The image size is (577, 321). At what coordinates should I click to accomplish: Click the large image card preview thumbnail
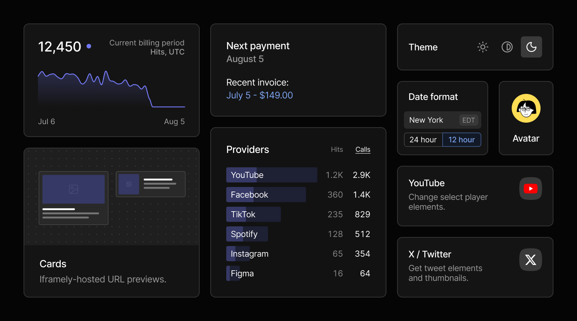(x=74, y=198)
